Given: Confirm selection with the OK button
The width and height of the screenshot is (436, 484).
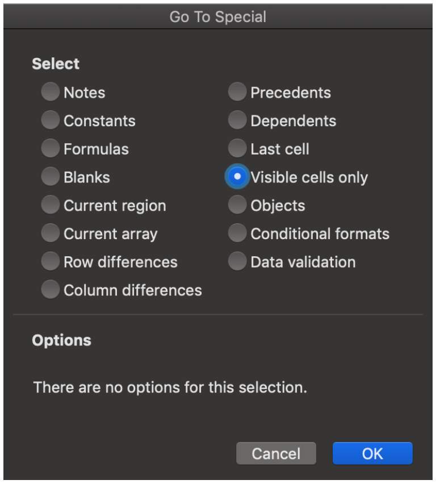Looking at the screenshot, I should [372, 453].
